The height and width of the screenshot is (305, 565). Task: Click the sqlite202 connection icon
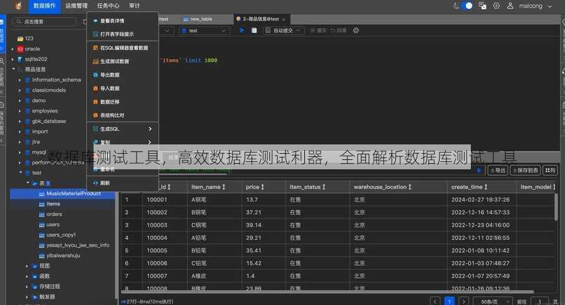tap(20, 59)
